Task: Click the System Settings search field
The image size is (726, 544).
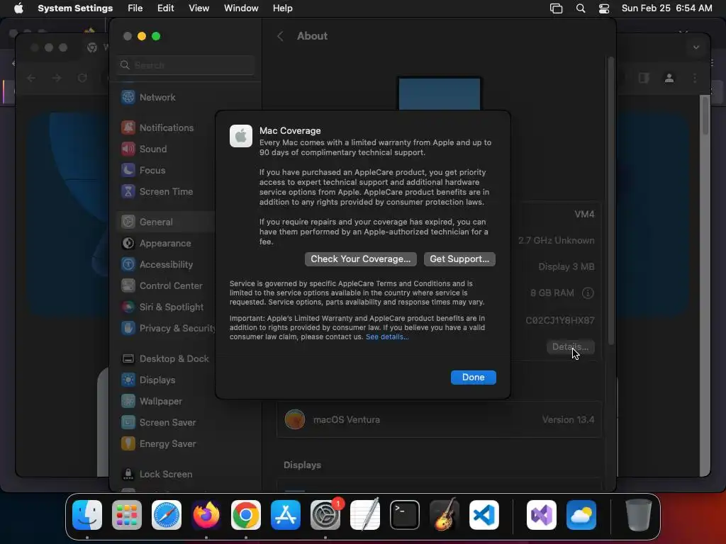Action: [185, 65]
